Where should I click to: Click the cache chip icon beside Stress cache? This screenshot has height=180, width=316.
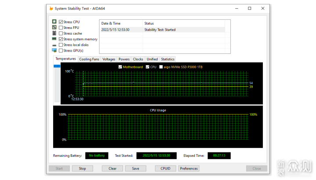point(54,33)
